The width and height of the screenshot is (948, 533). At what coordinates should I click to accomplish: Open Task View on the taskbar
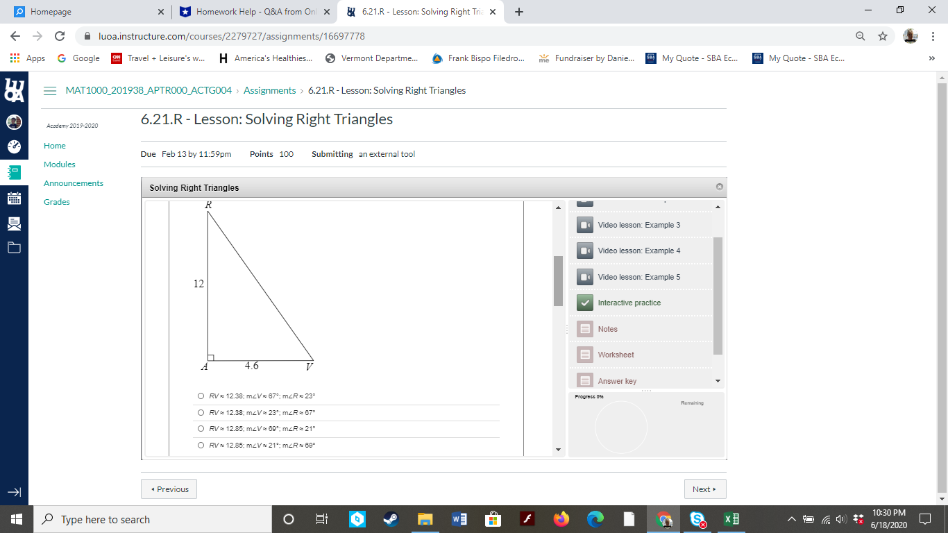click(x=322, y=519)
